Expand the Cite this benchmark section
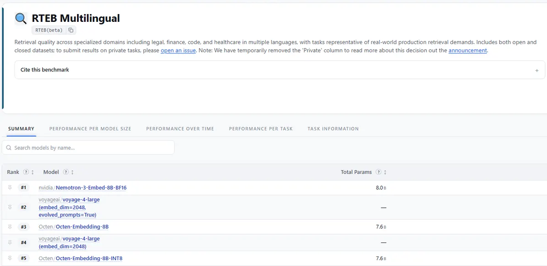 280,70
